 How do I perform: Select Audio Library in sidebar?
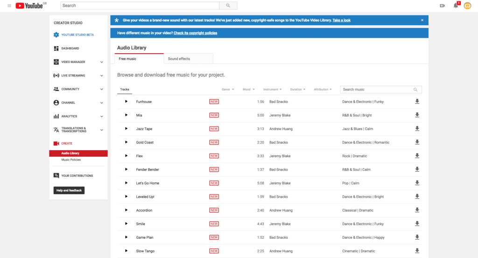pos(78,153)
